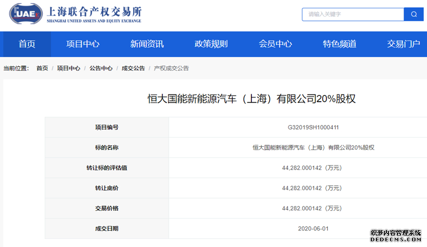Open the 政策规则 navigation menu
The height and width of the screenshot is (247, 427).
(211, 44)
